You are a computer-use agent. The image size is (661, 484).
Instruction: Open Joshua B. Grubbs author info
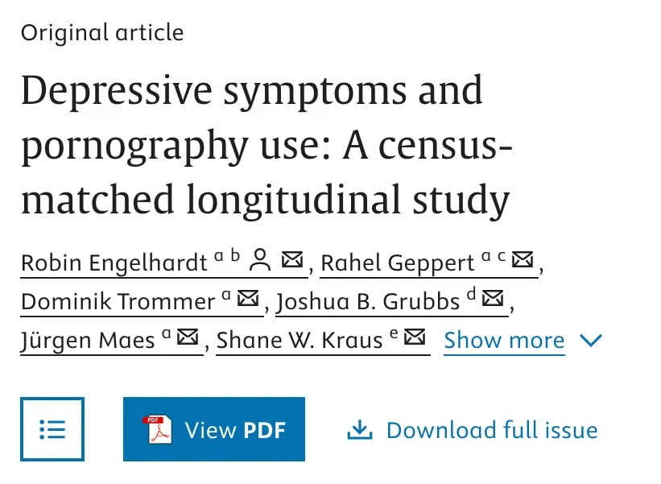[x=368, y=302]
